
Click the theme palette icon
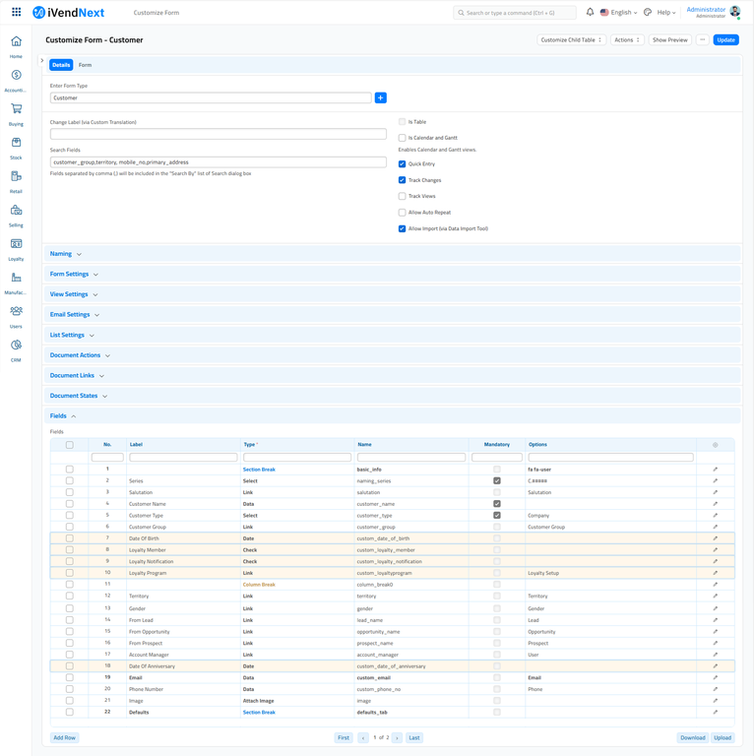pos(648,13)
